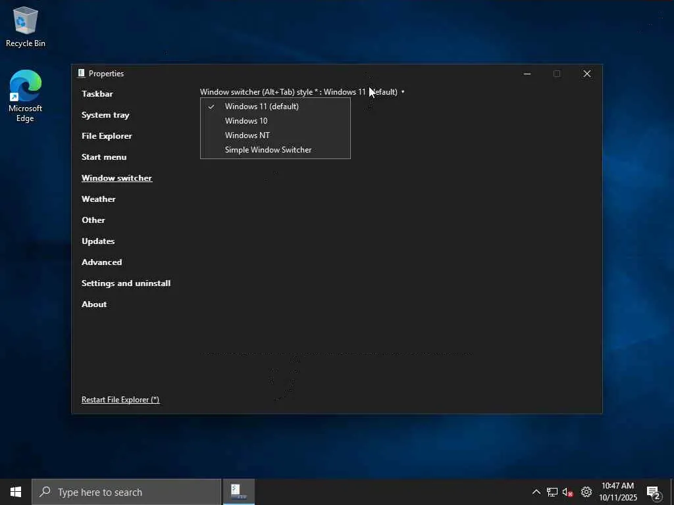Launch Microsoft Edge from the desktop
674x505 pixels.
pos(26,96)
